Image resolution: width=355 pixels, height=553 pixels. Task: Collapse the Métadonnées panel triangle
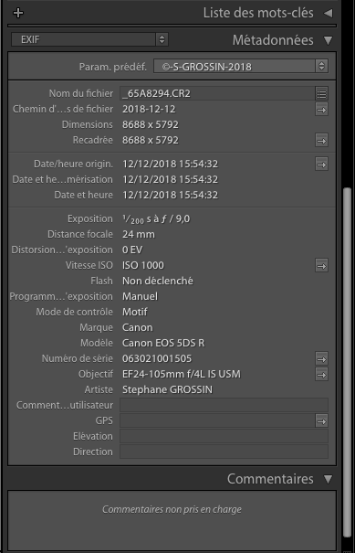(329, 40)
